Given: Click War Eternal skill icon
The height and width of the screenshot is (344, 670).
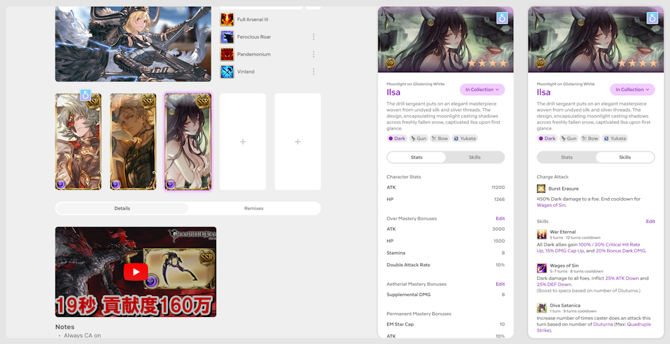Looking at the screenshot, I should pos(542,234).
